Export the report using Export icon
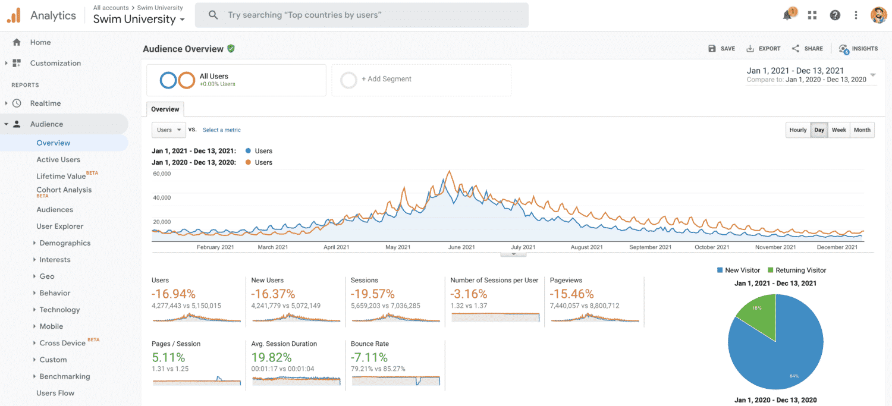Screen dimensions: 892x406 click(x=750, y=49)
